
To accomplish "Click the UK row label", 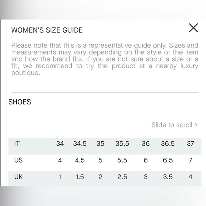I will pos(18,177).
